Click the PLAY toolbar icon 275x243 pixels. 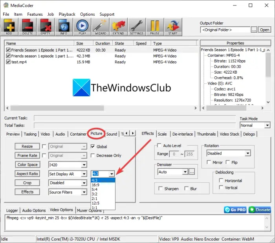[82, 27]
